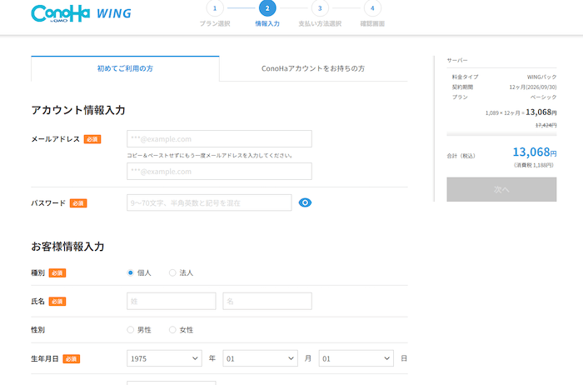583x385 pixels.
Task: Toggle password visibility eye icon
Action: click(305, 202)
